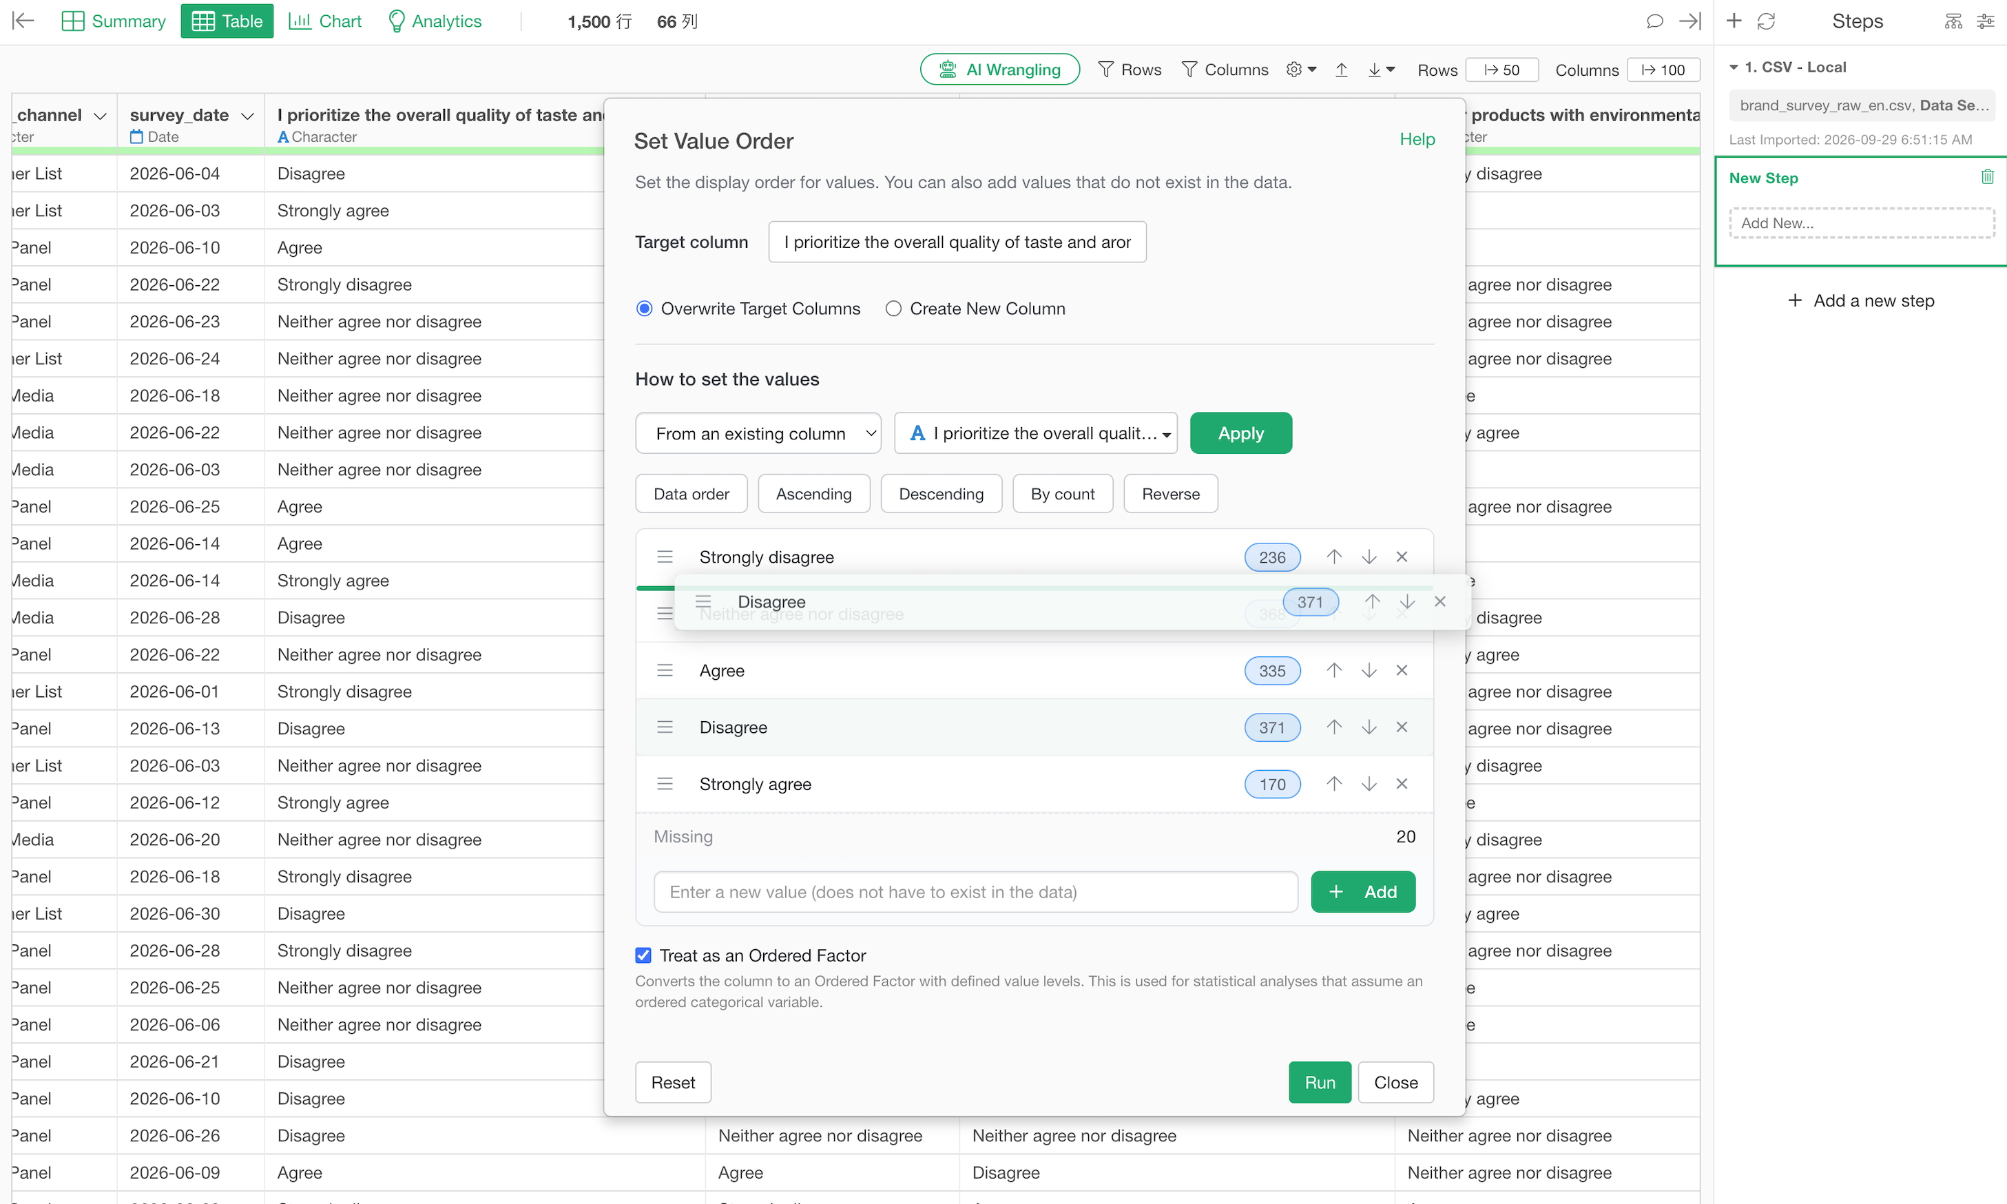
Task: Select brand_survey_raw_en.csv data source step
Action: pos(1861,105)
